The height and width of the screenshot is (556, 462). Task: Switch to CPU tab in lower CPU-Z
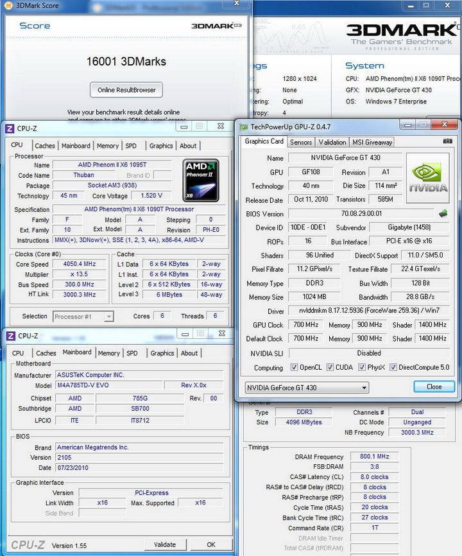[18, 353]
